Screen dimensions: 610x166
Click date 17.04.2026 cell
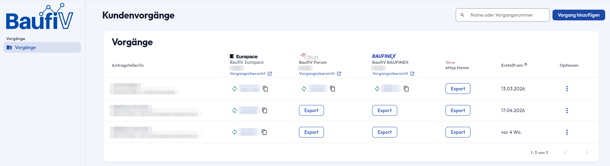point(513,110)
